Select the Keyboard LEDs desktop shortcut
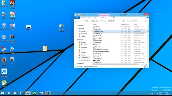Viewport: 172px width, 96px height. (x=4, y=50)
